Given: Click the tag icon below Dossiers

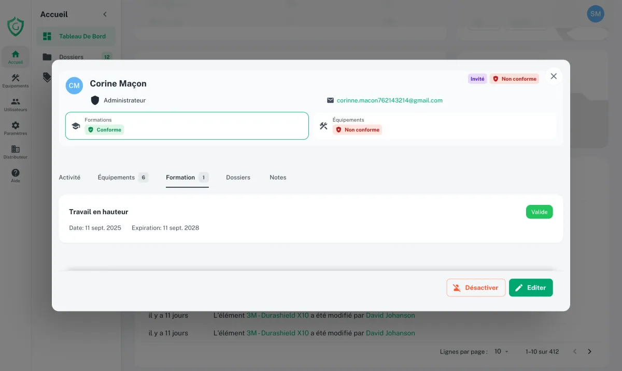Looking at the screenshot, I should 47,77.
